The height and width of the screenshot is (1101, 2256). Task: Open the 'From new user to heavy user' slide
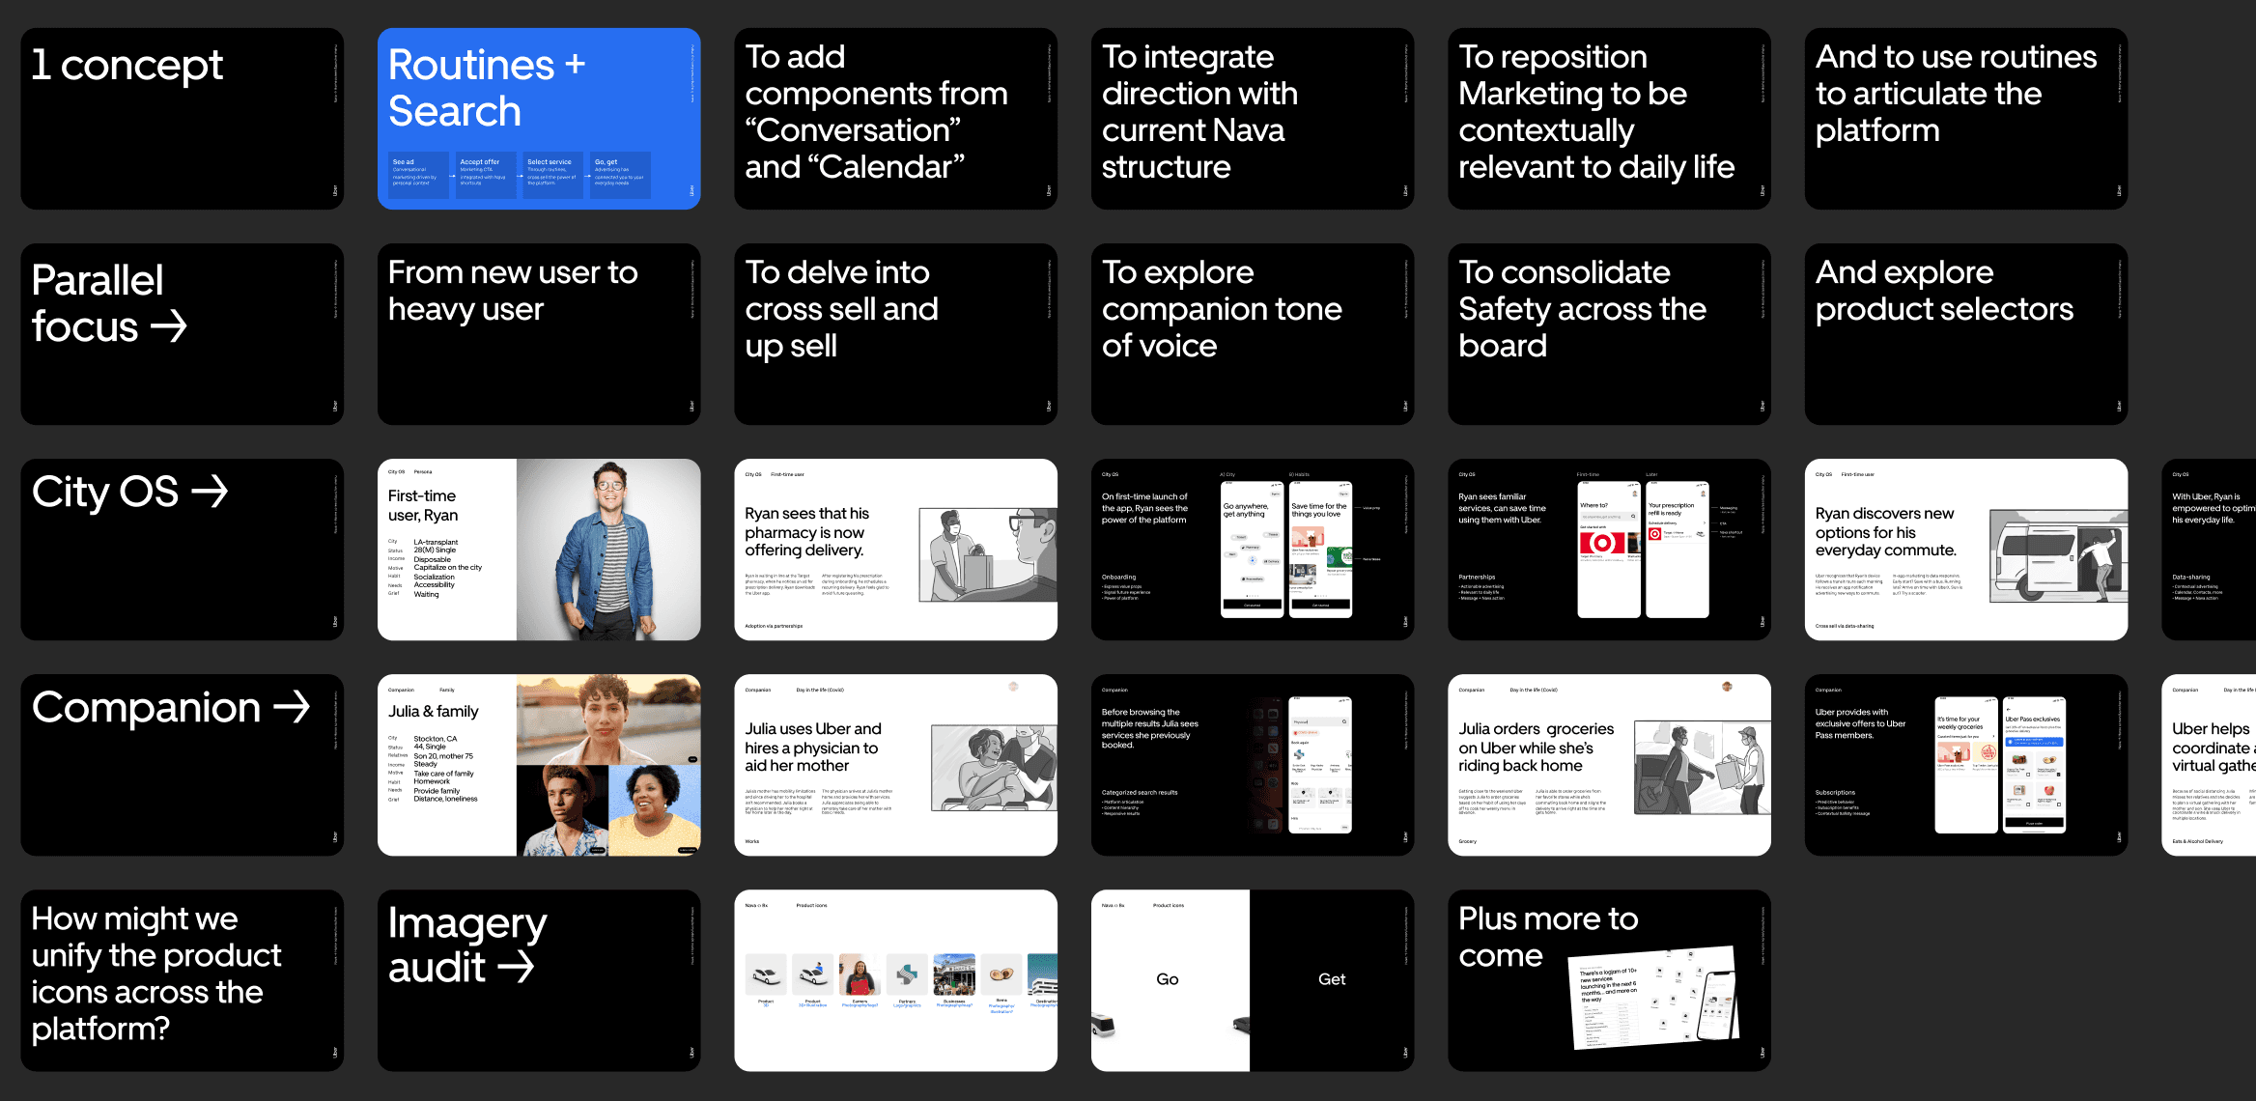point(539,334)
